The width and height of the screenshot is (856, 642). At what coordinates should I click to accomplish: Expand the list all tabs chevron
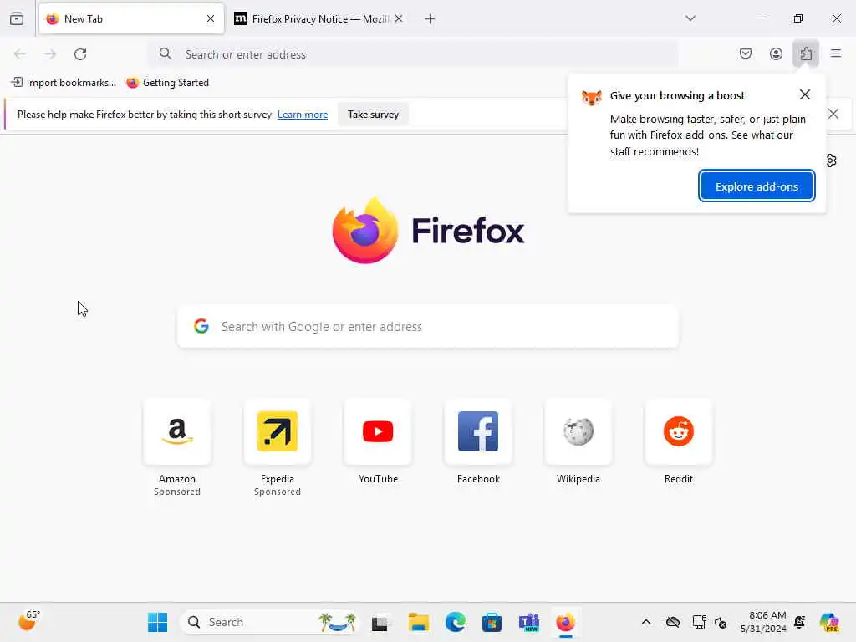point(690,18)
